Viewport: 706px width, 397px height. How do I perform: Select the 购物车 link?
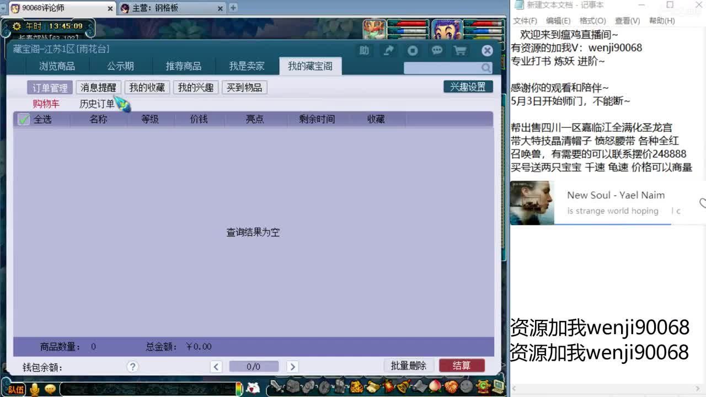[46, 104]
